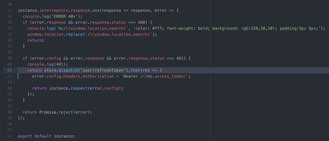329x141 pixels.
Task: Click the 'request' method on line 44
Action: pyautogui.click(x=79, y=88)
